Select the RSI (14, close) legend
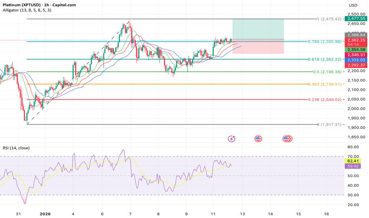 [17, 148]
